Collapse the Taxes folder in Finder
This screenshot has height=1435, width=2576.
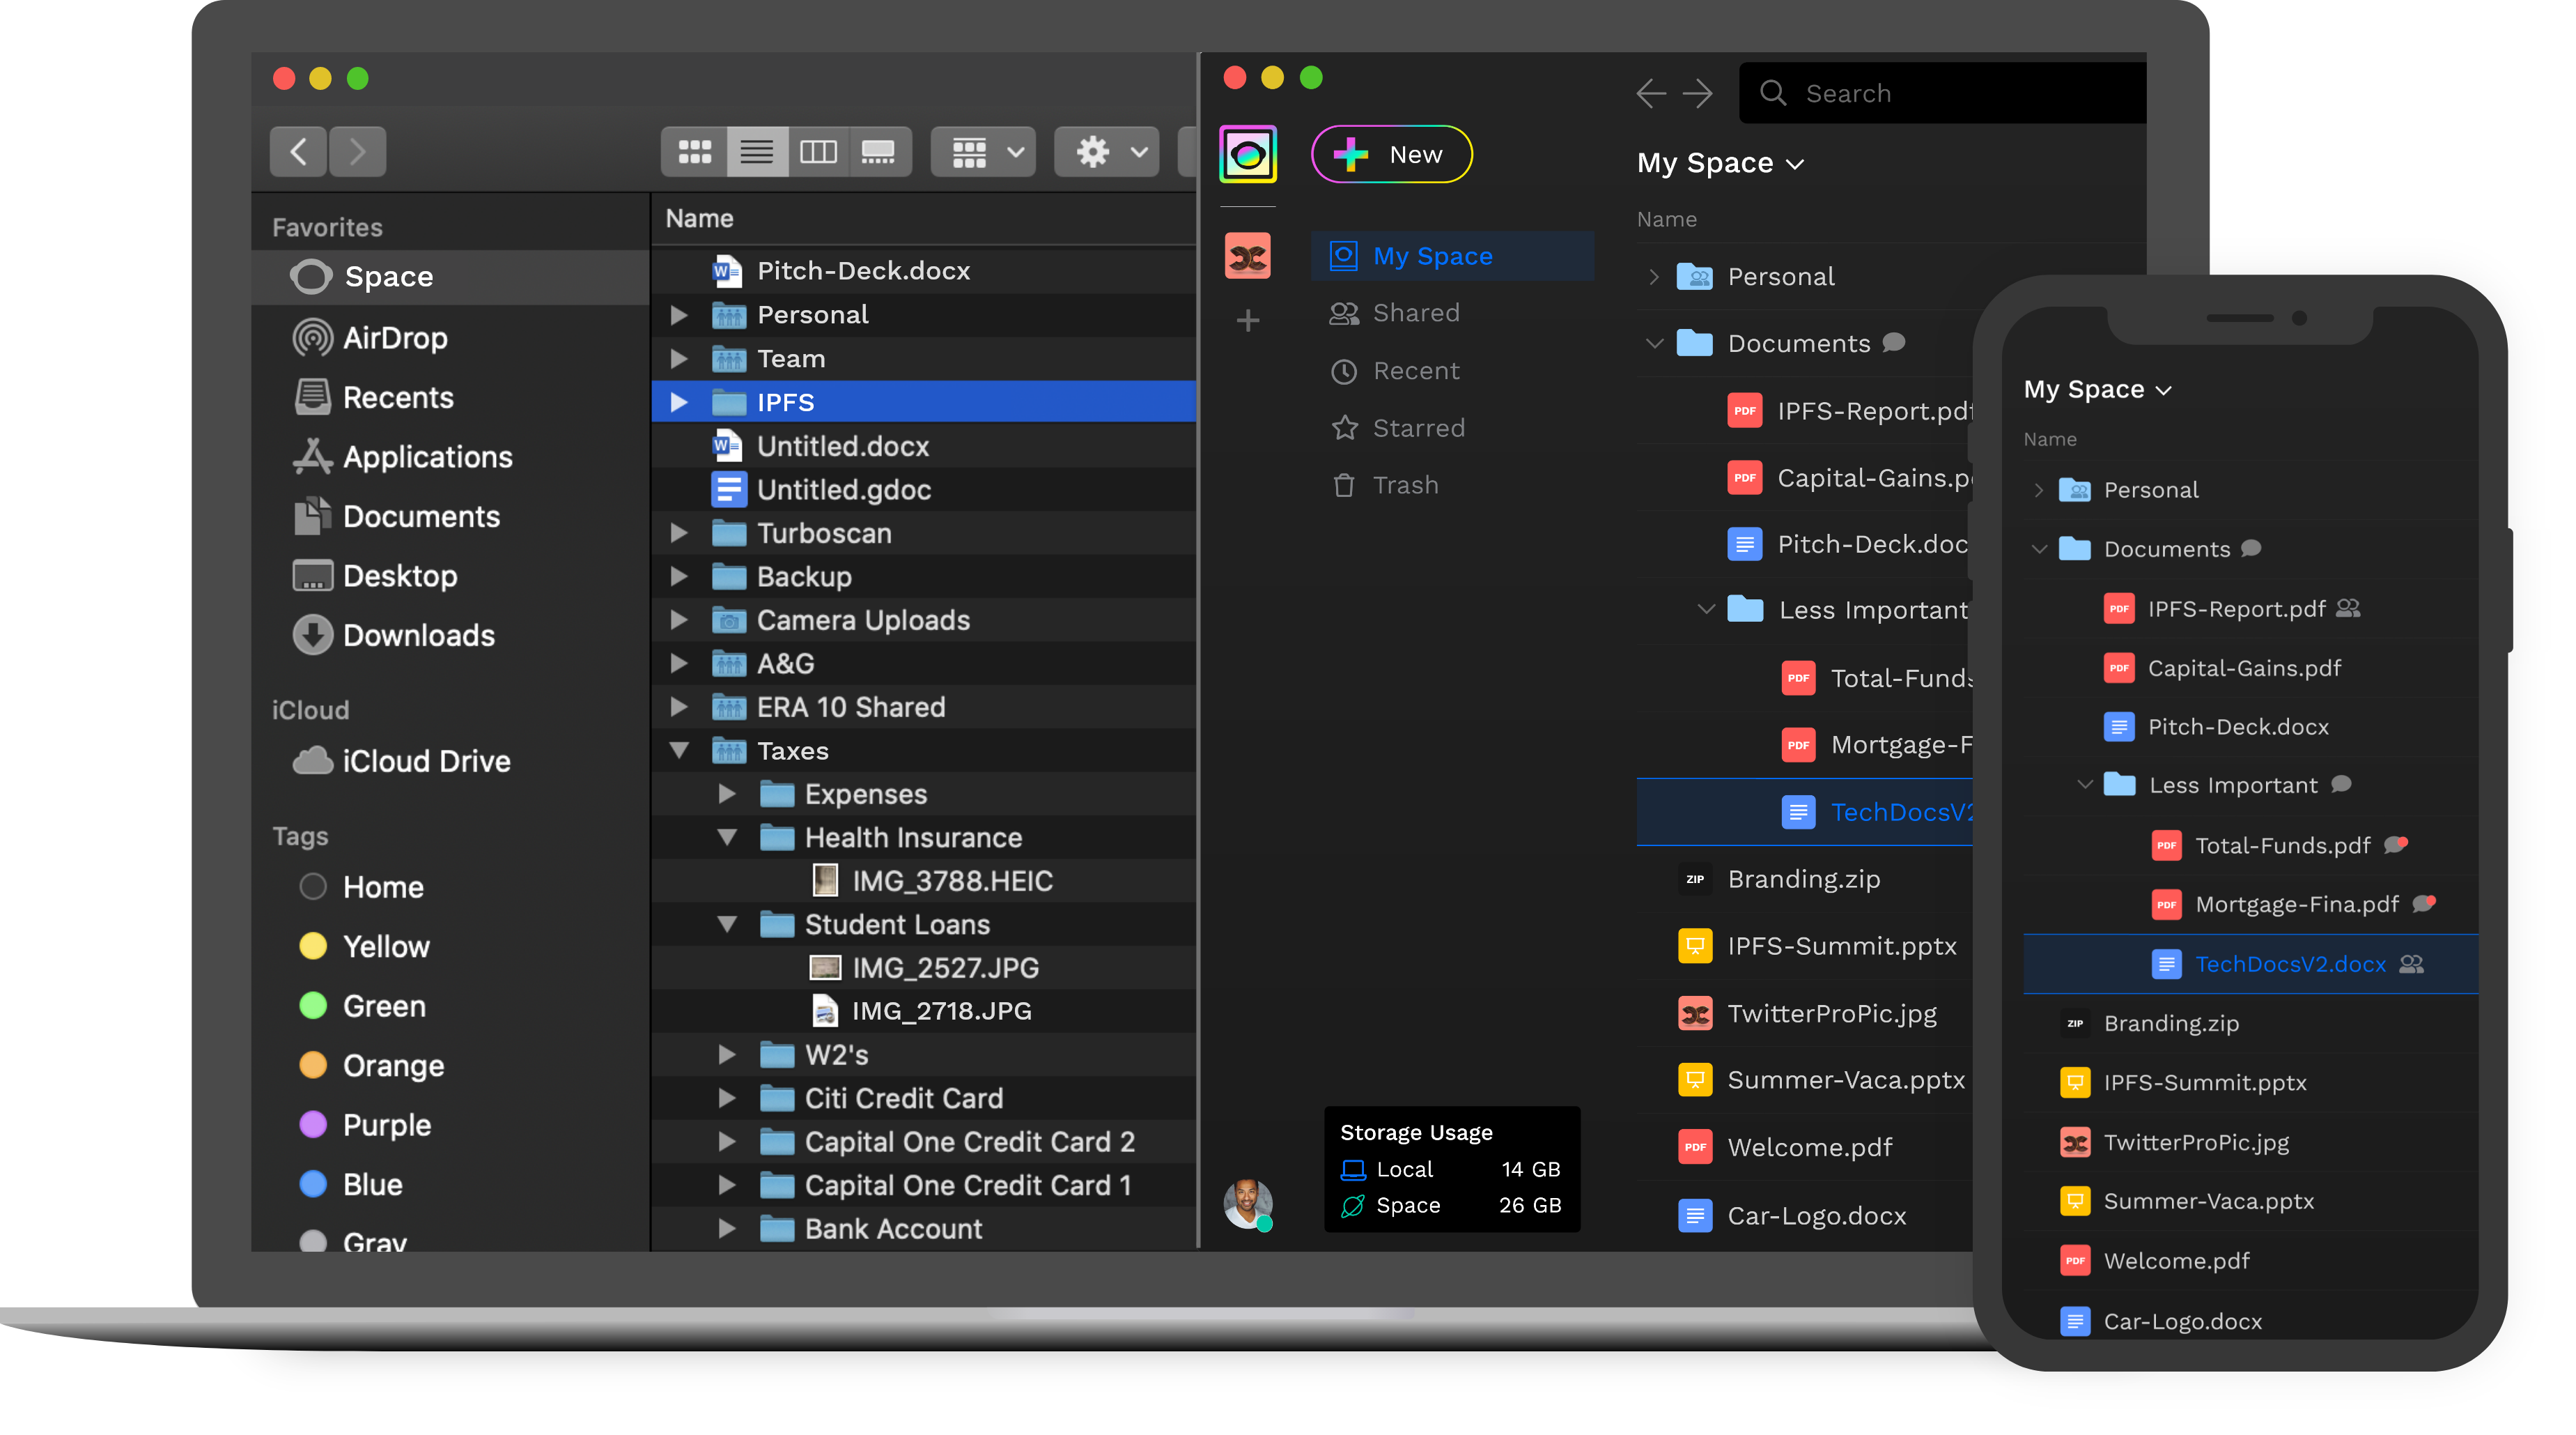coord(680,749)
